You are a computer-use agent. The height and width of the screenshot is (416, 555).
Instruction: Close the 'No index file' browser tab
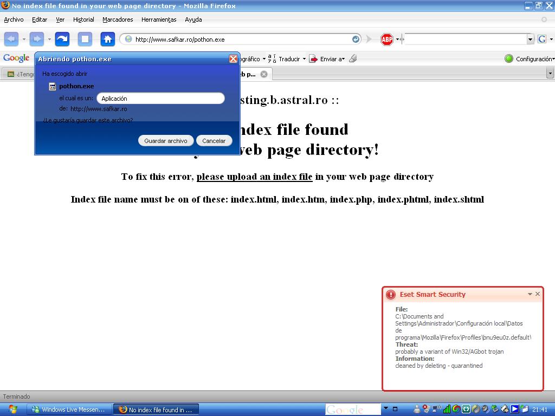tap(264, 74)
